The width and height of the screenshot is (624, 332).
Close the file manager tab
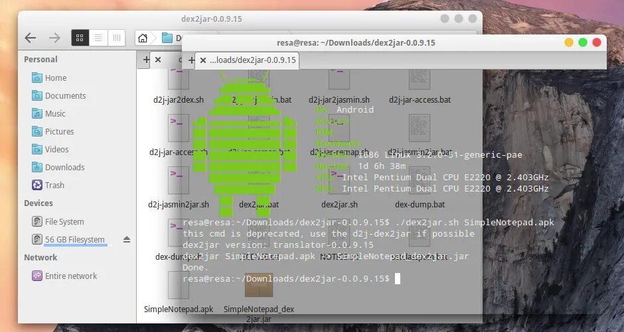[158, 60]
